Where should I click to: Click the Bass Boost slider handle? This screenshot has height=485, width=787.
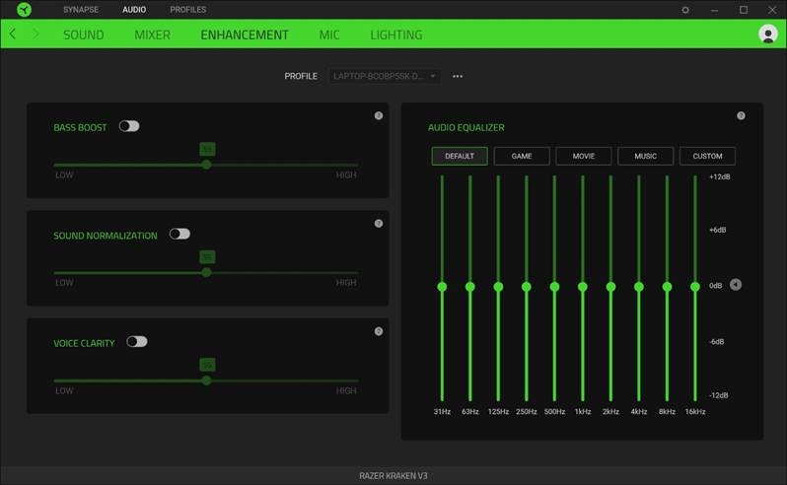point(206,165)
